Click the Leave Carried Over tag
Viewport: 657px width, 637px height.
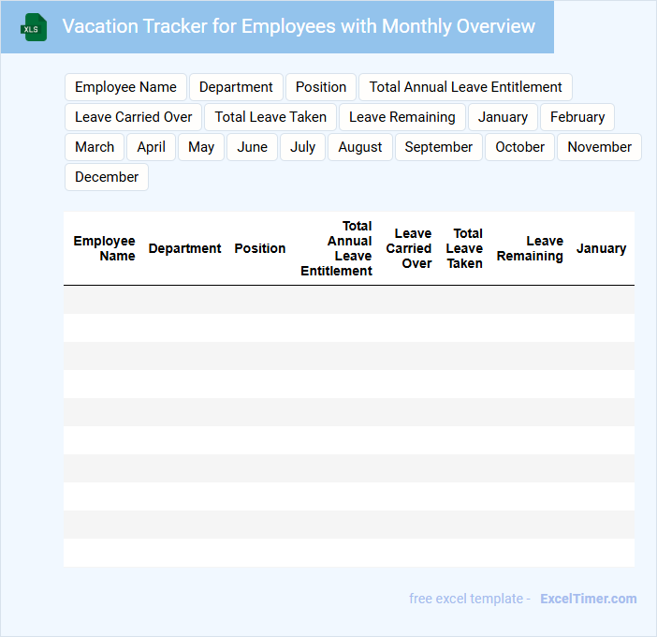click(133, 117)
